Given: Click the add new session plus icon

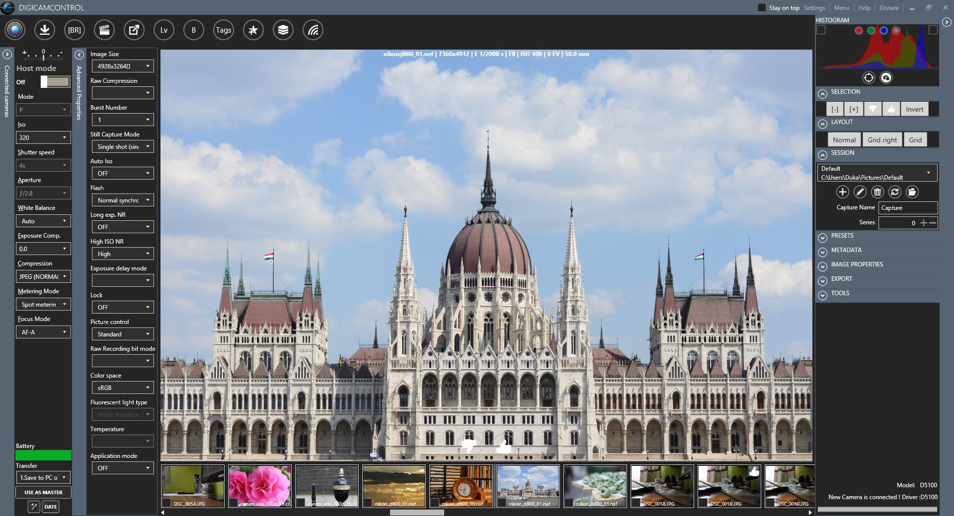Looking at the screenshot, I should 843,192.
